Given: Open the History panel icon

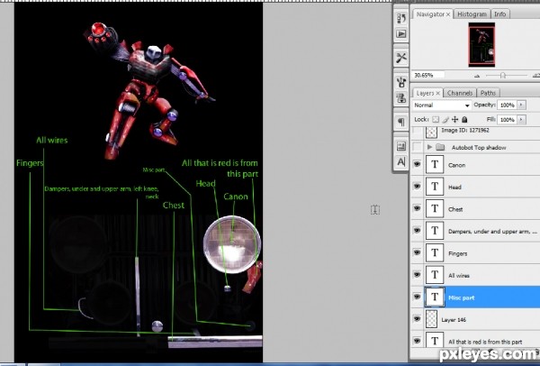Looking at the screenshot, I should [401, 18].
